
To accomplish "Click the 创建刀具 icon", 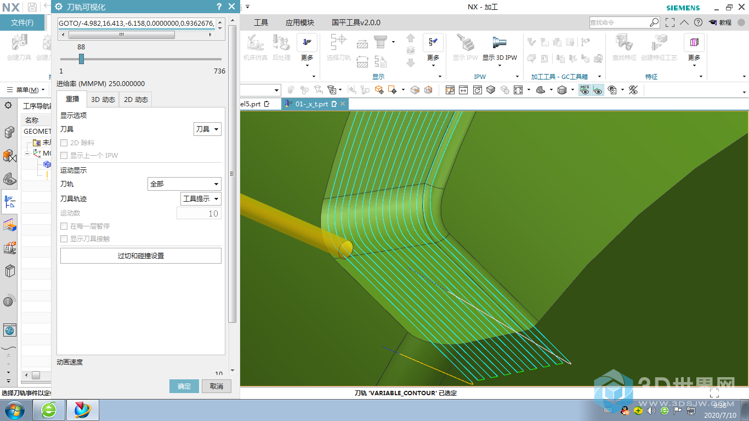I will [x=19, y=43].
